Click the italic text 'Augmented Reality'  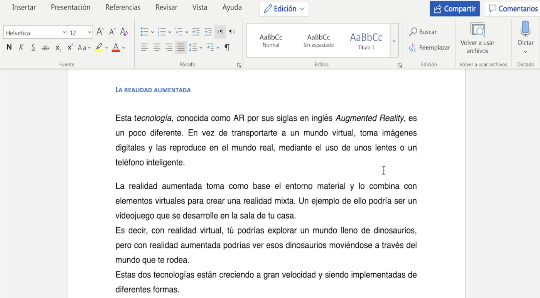tap(370, 118)
